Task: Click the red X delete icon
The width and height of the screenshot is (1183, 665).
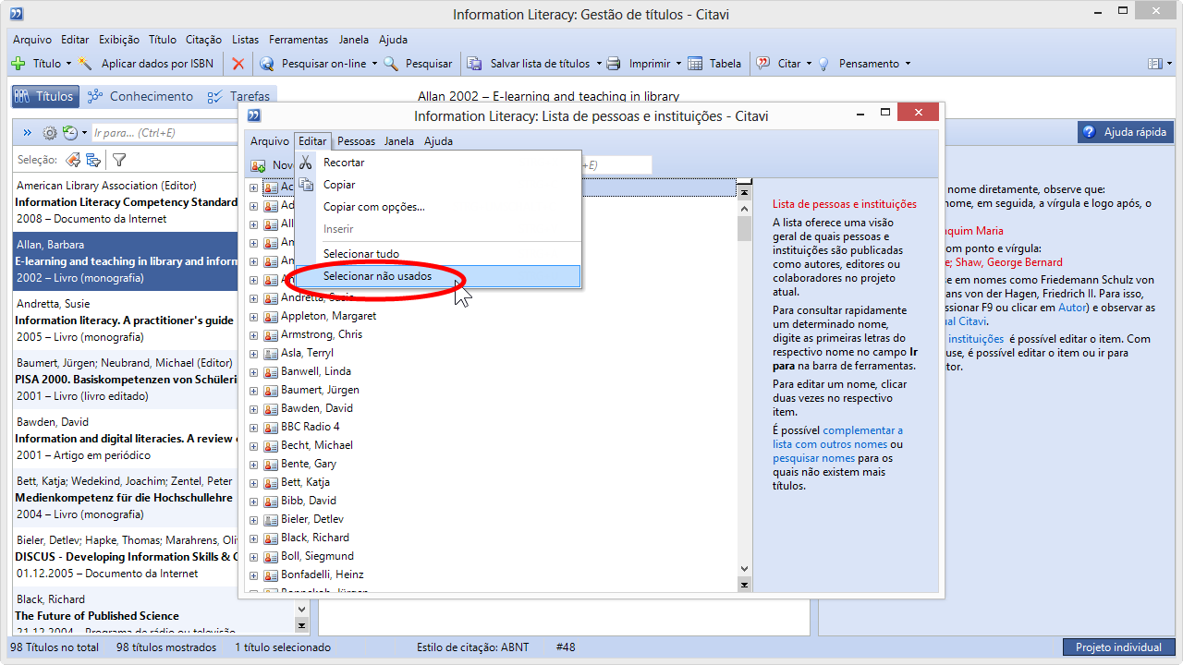Action: coord(238,64)
